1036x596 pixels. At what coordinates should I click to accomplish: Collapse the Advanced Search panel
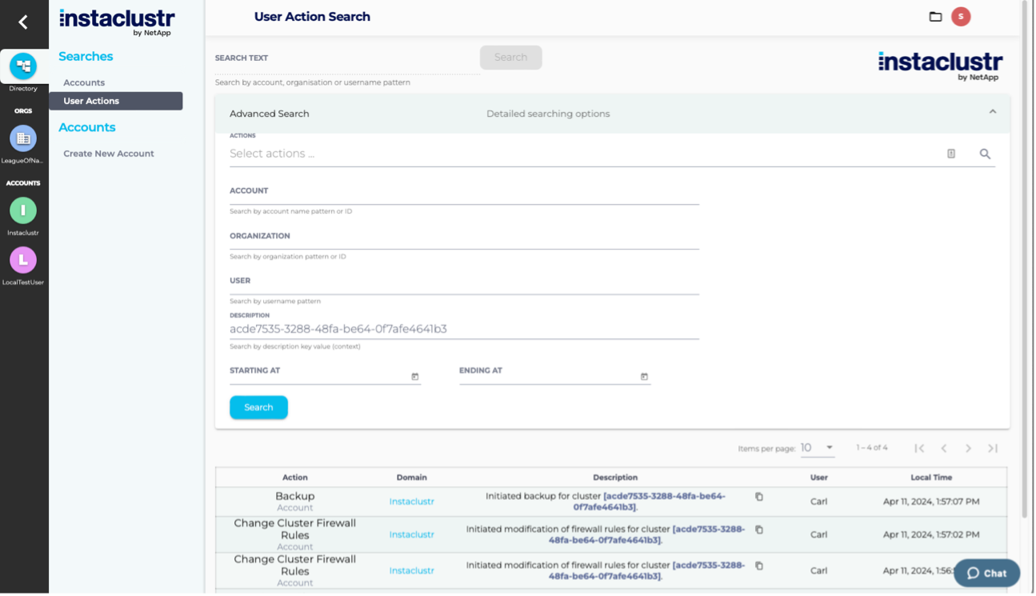[x=993, y=112]
